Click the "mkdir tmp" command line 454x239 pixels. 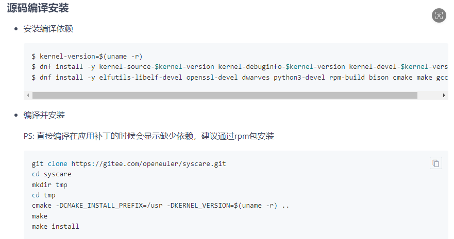click(x=49, y=185)
